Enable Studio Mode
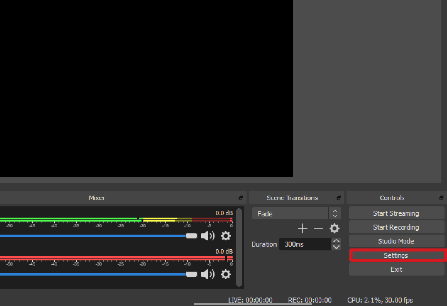The width and height of the screenshot is (447, 306). [x=397, y=241]
